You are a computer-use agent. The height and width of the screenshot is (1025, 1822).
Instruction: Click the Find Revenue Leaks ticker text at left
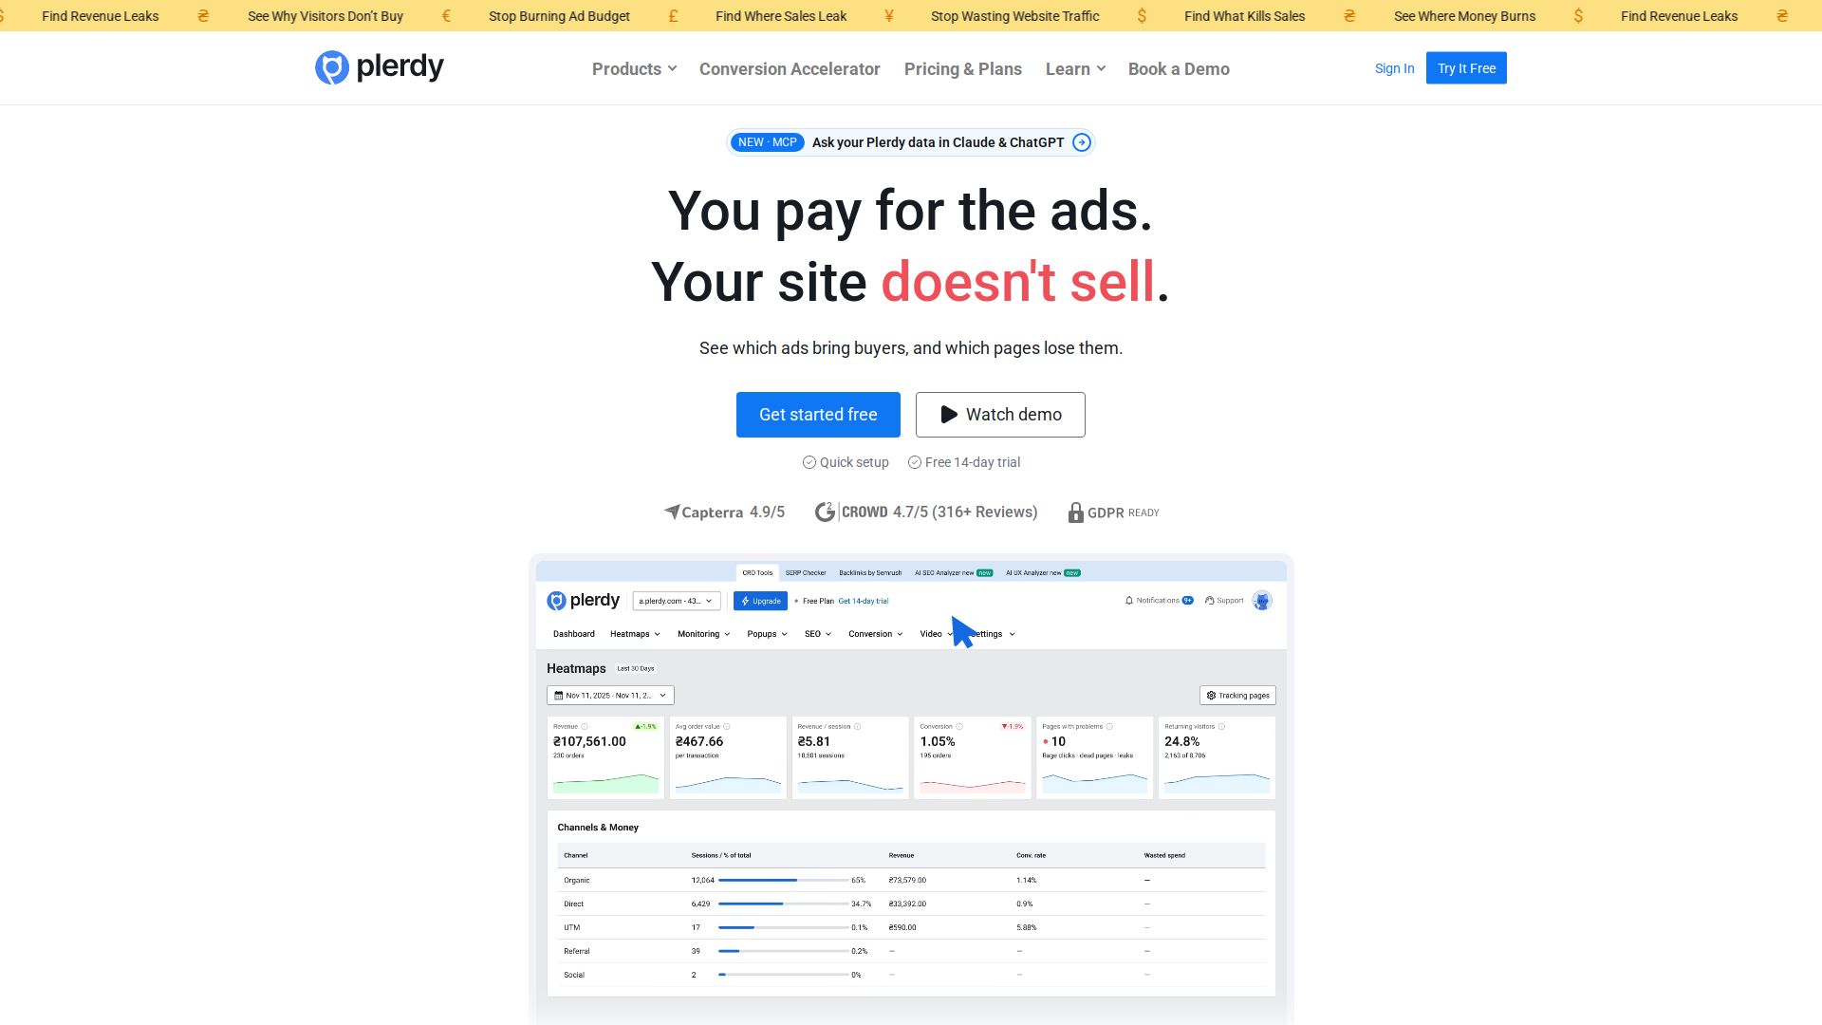[101, 16]
